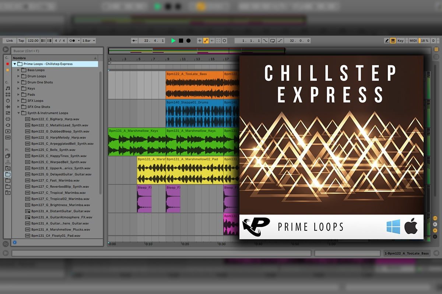The image size is (442, 294).
Task: Select the Bpm122_A_TooLate_Bass clip in the arrangement
Action: (x=194, y=85)
